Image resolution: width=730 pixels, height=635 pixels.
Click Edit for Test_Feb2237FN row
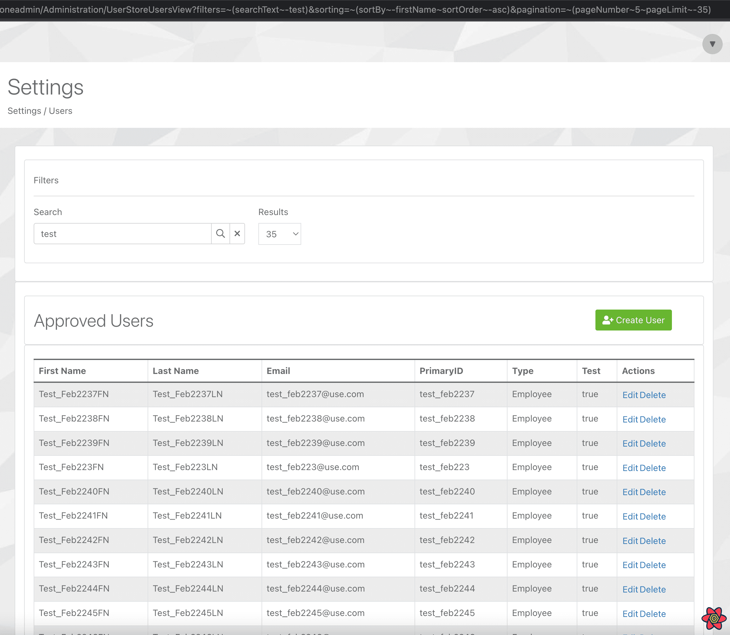(x=630, y=395)
